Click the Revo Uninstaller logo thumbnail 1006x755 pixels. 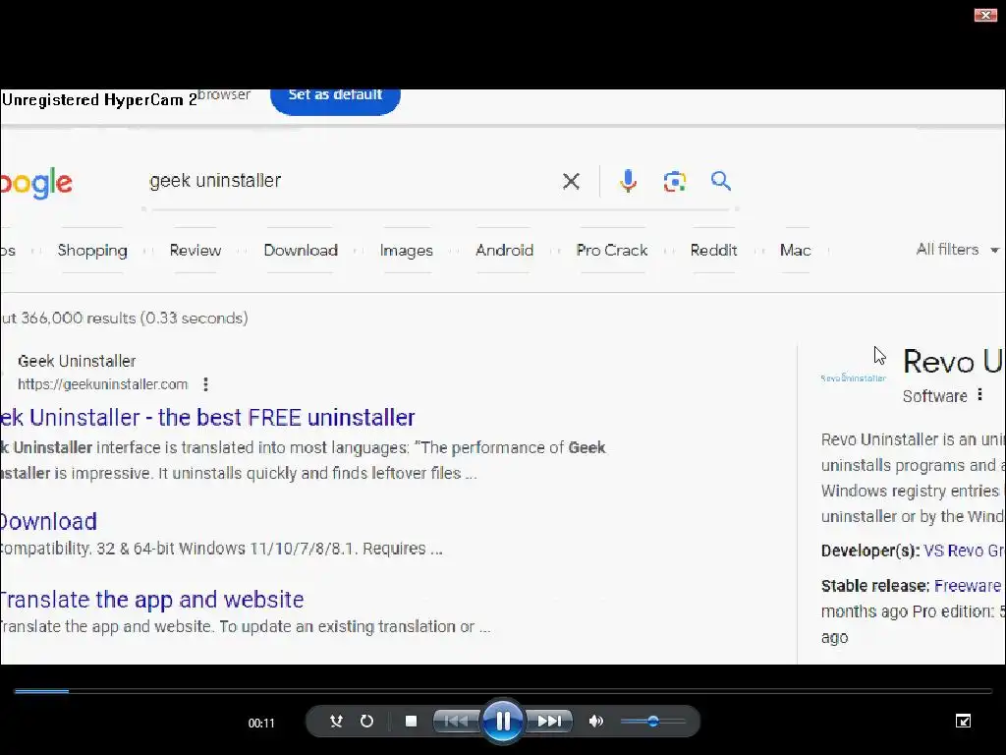[854, 378]
